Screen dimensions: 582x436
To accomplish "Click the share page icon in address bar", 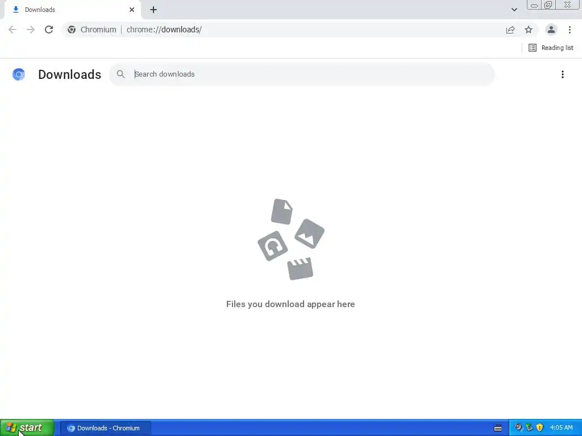I will (x=510, y=30).
